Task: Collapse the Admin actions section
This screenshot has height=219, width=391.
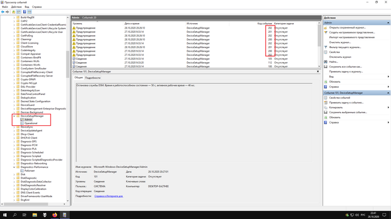Action: pos(388,23)
